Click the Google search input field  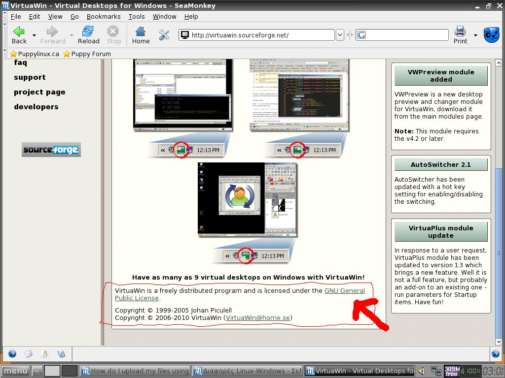(x=402, y=35)
